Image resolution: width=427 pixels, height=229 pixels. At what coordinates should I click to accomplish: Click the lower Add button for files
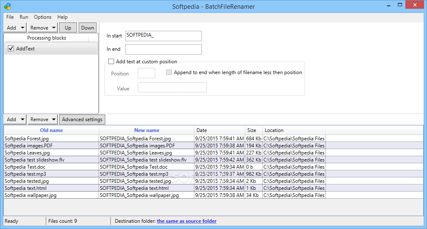11,119
